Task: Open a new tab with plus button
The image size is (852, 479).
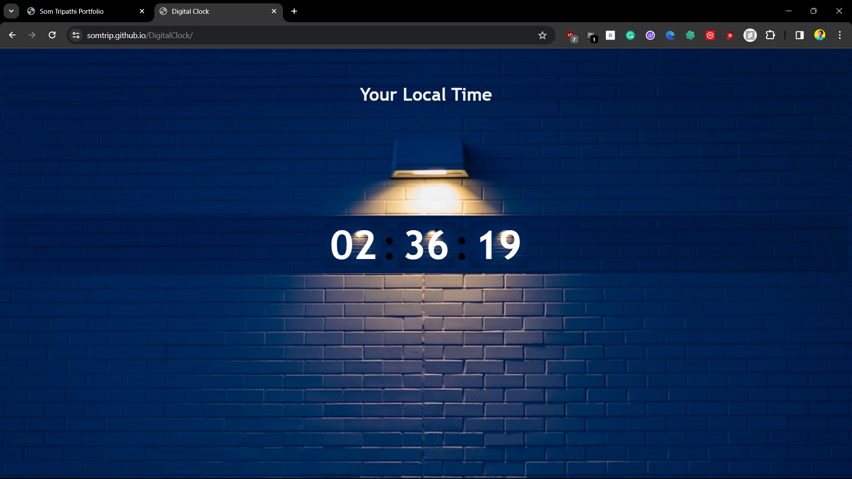Action: click(x=294, y=12)
